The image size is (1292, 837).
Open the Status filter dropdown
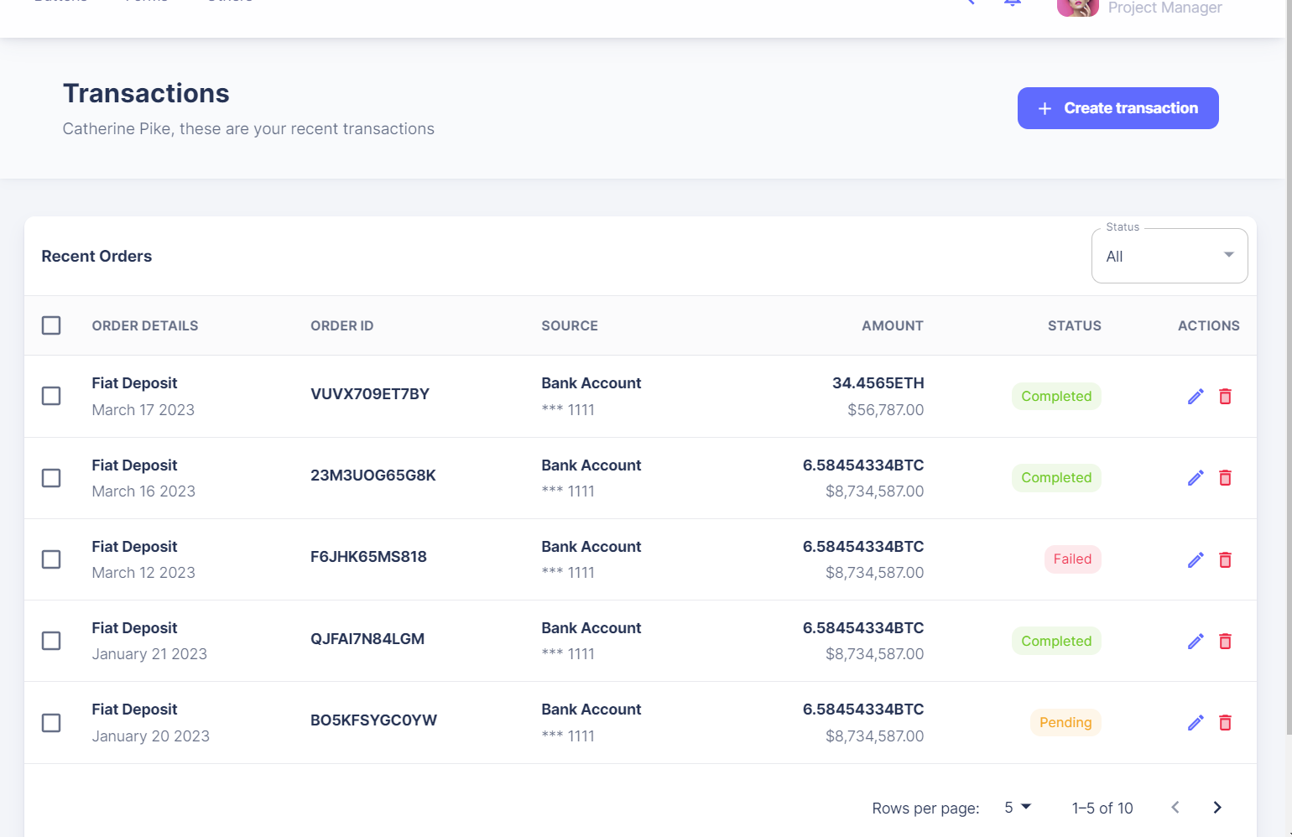point(1169,256)
